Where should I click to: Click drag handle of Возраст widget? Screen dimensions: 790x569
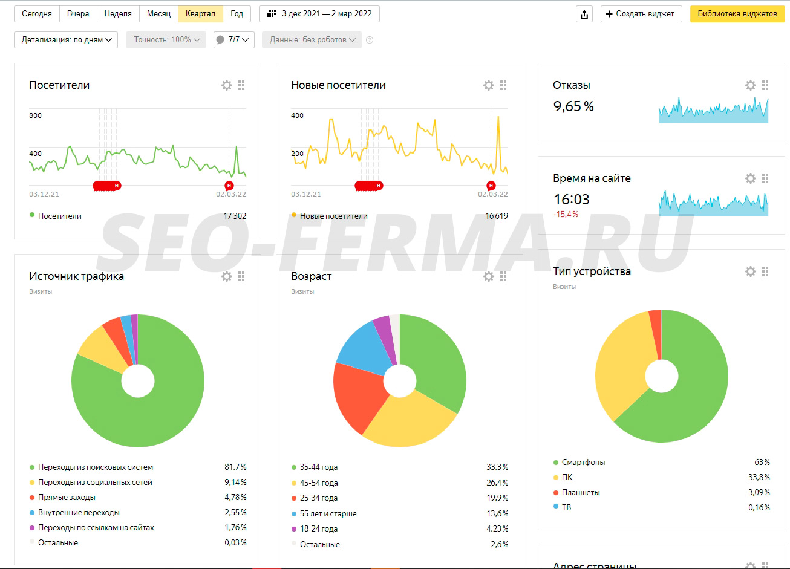(x=504, y=276)
